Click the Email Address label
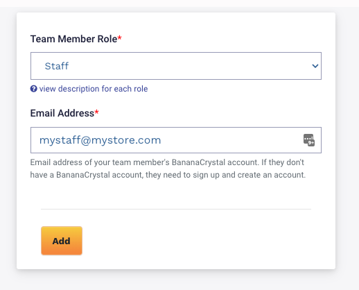This screenshot has width=359, height=290. point(62,113)
